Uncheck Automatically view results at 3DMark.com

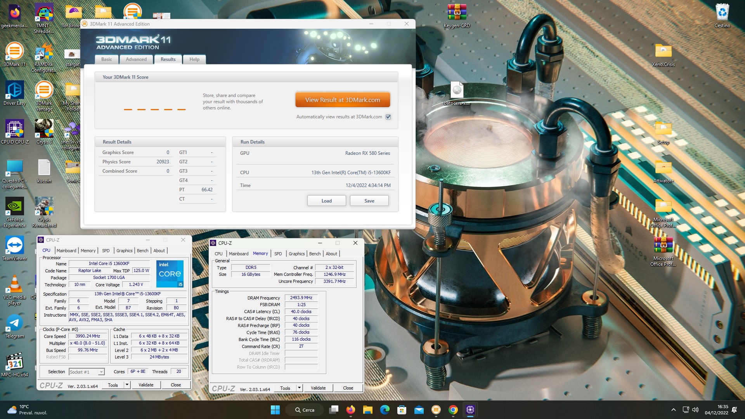pyautogui.click(x=388, y=117)
